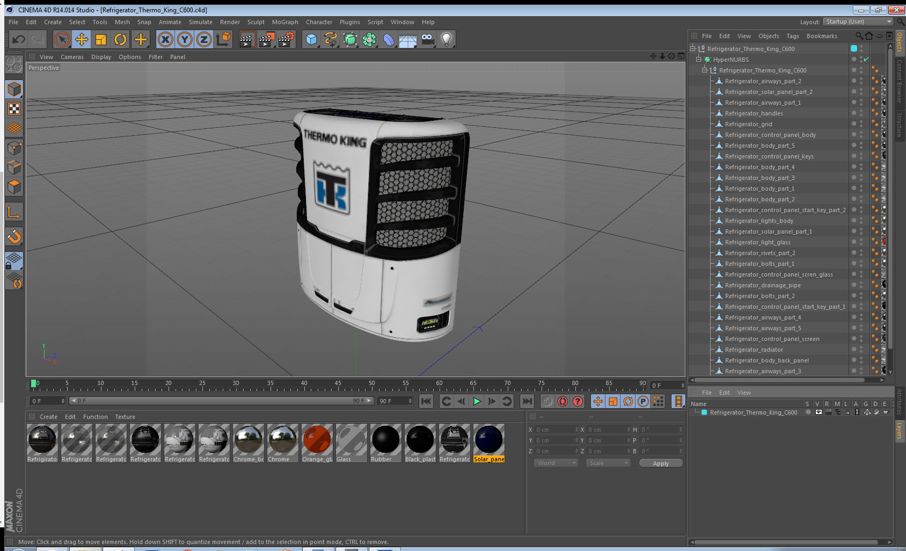Toggle Autokeying record button
Screen dimensions: 906x551
tap(562, 401)
